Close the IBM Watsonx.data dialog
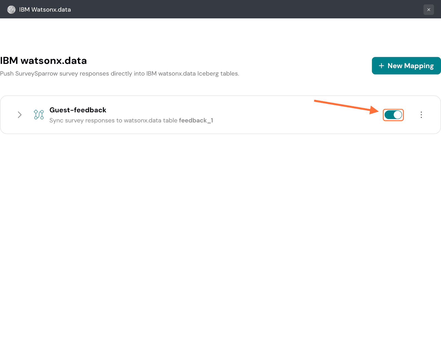 (429, 10)
